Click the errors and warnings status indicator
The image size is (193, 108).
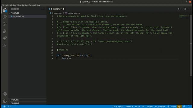[7, 106]
